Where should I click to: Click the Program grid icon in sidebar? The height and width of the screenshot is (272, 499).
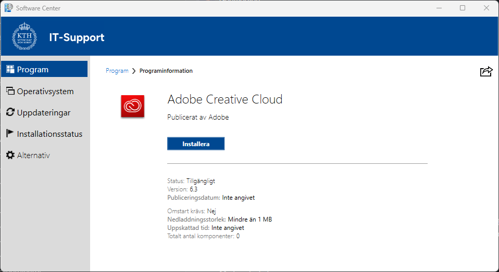[x=10, y=69]
